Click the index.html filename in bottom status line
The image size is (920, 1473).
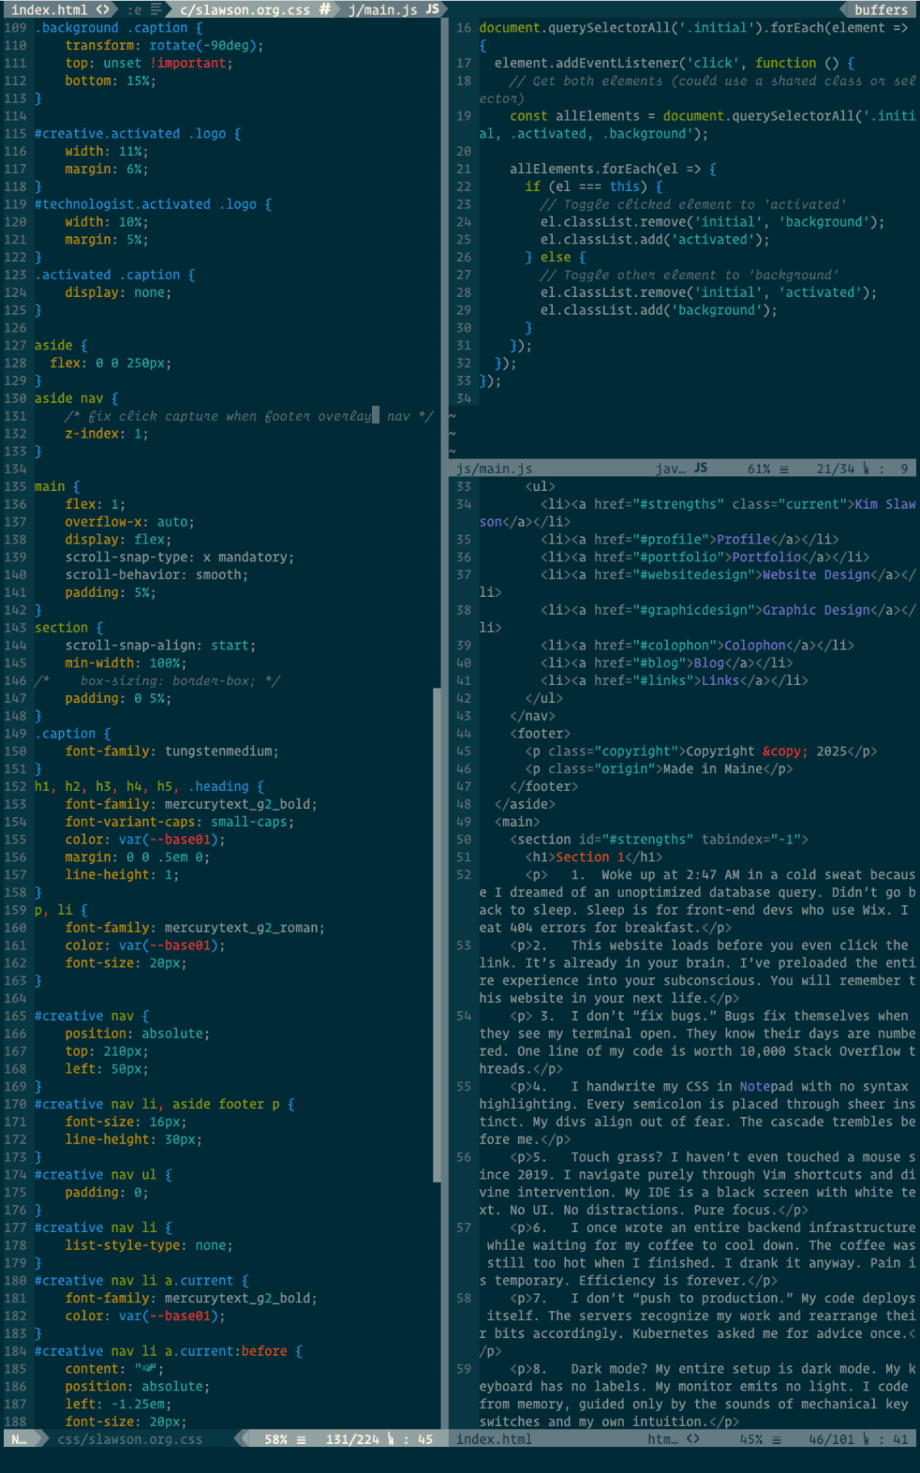coord(494,1439)
